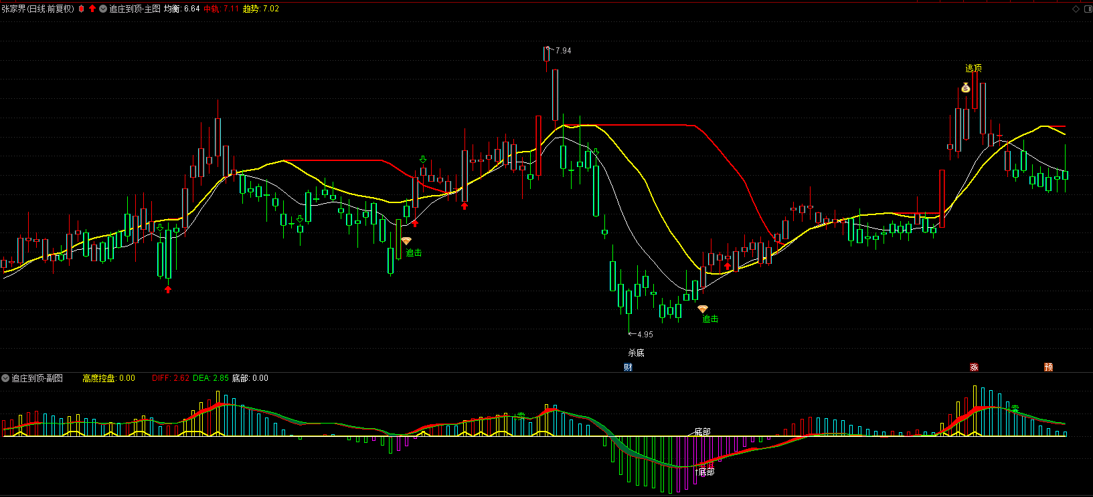Click the lower 底部 label near magenta bars

(706, 472)
